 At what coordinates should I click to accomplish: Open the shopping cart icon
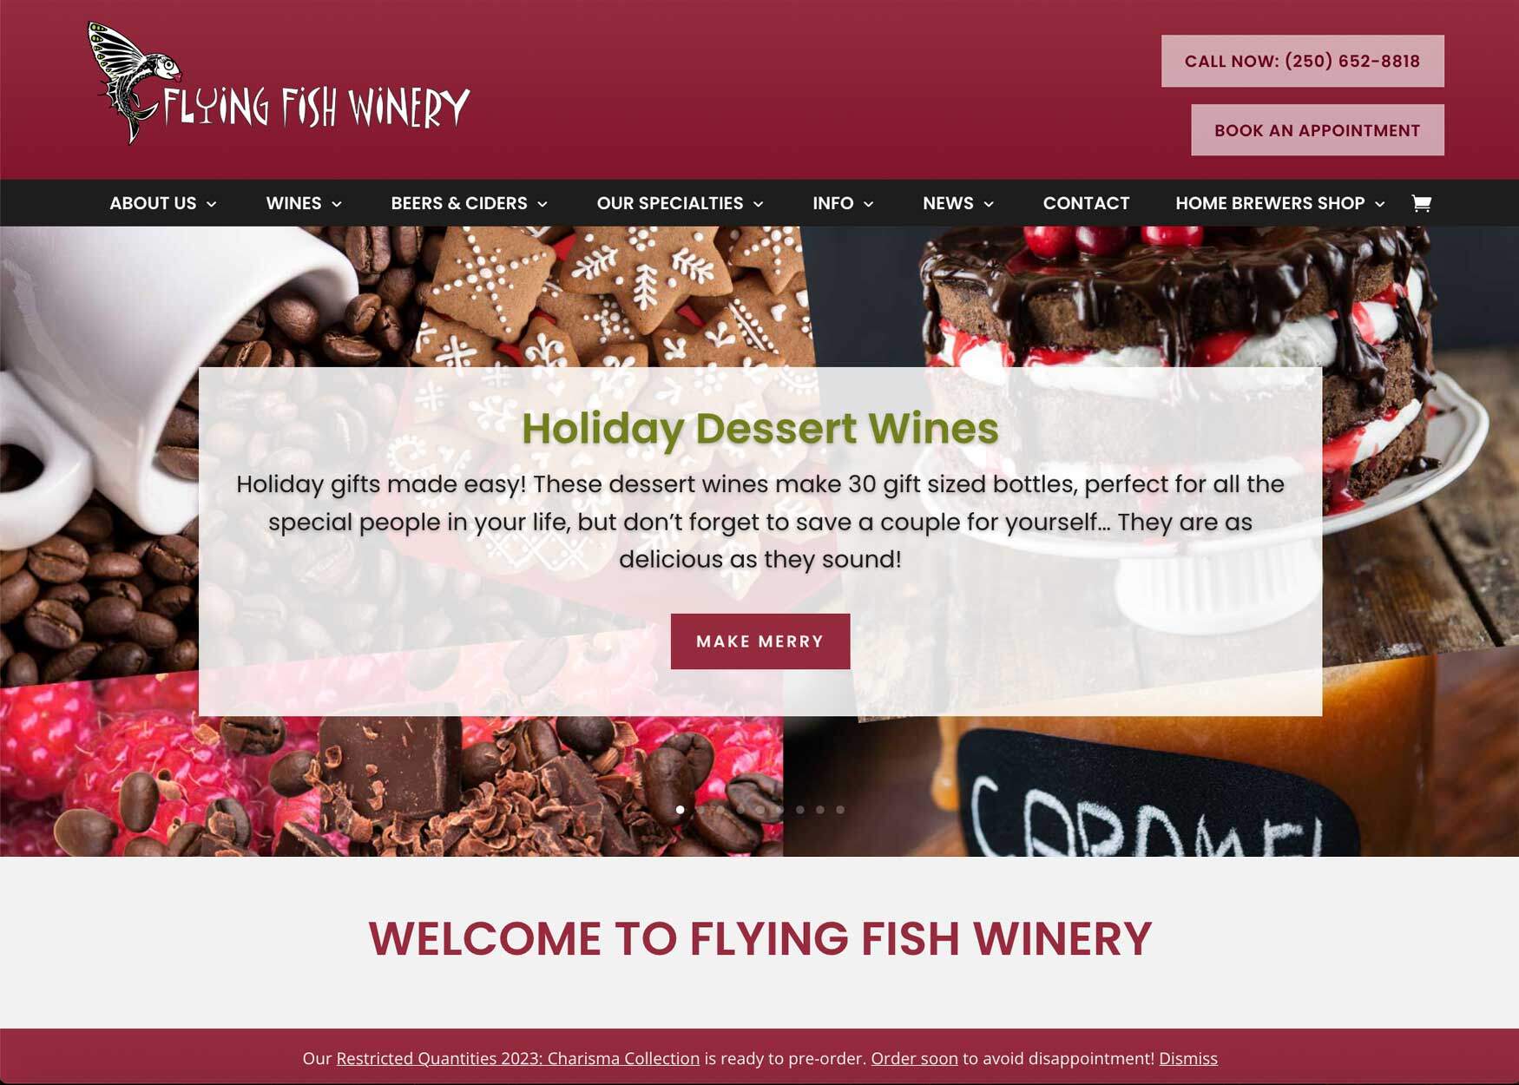[x=1421, y=203]
